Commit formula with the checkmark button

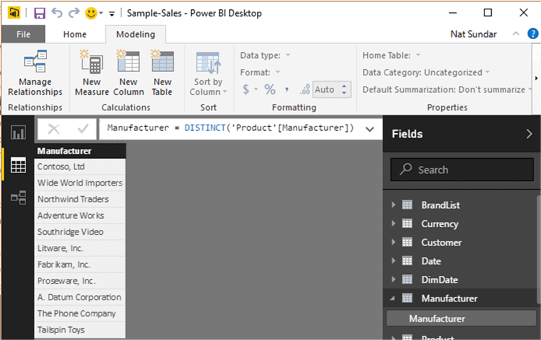pyautogui.click(x=83, y=129)
